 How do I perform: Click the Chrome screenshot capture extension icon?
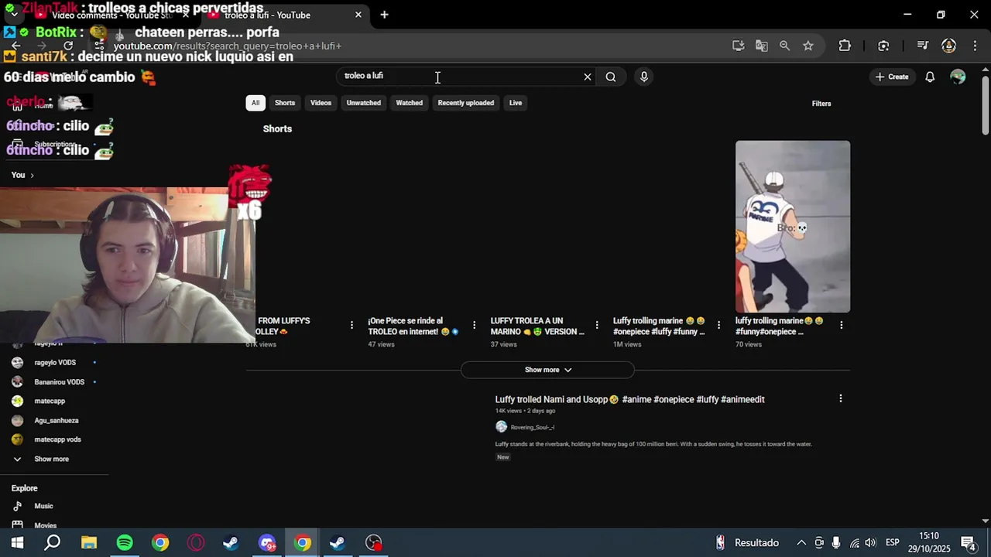pos(883,46)
